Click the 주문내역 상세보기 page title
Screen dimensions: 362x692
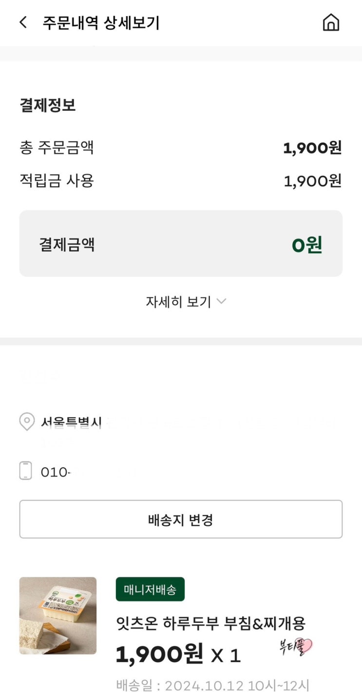(x=101, y=23)
